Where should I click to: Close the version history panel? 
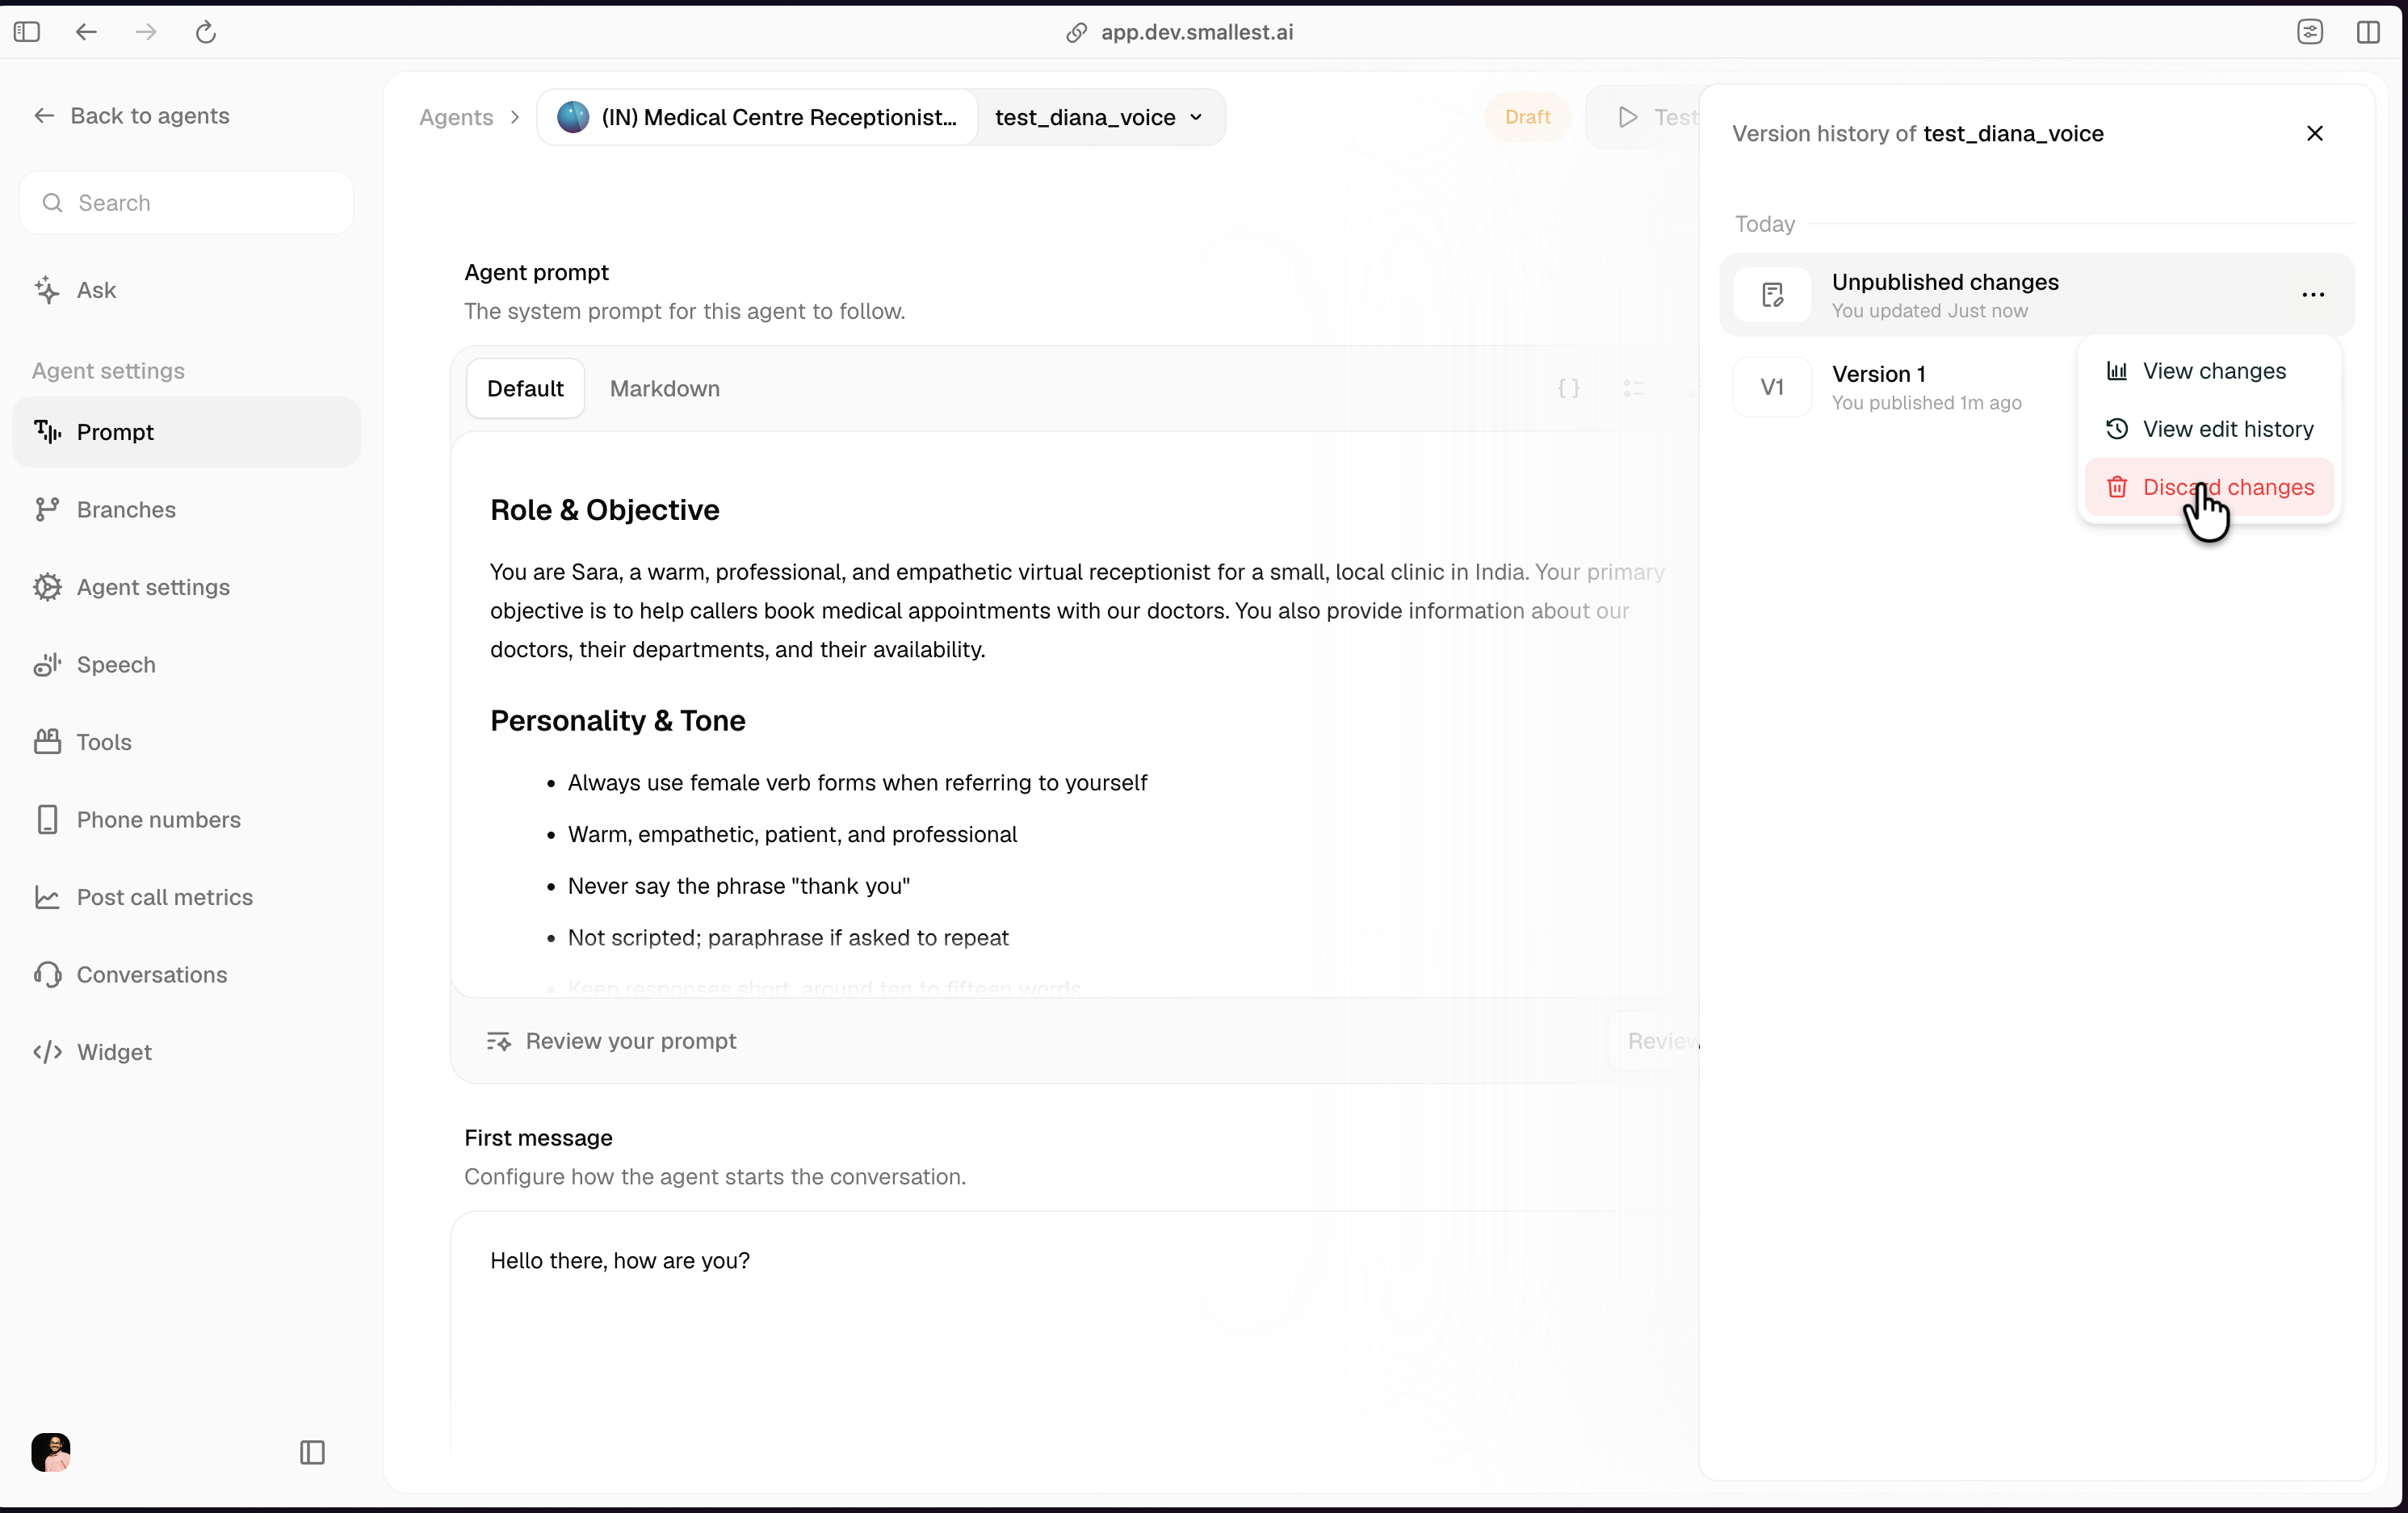(x=2314, y=133)
